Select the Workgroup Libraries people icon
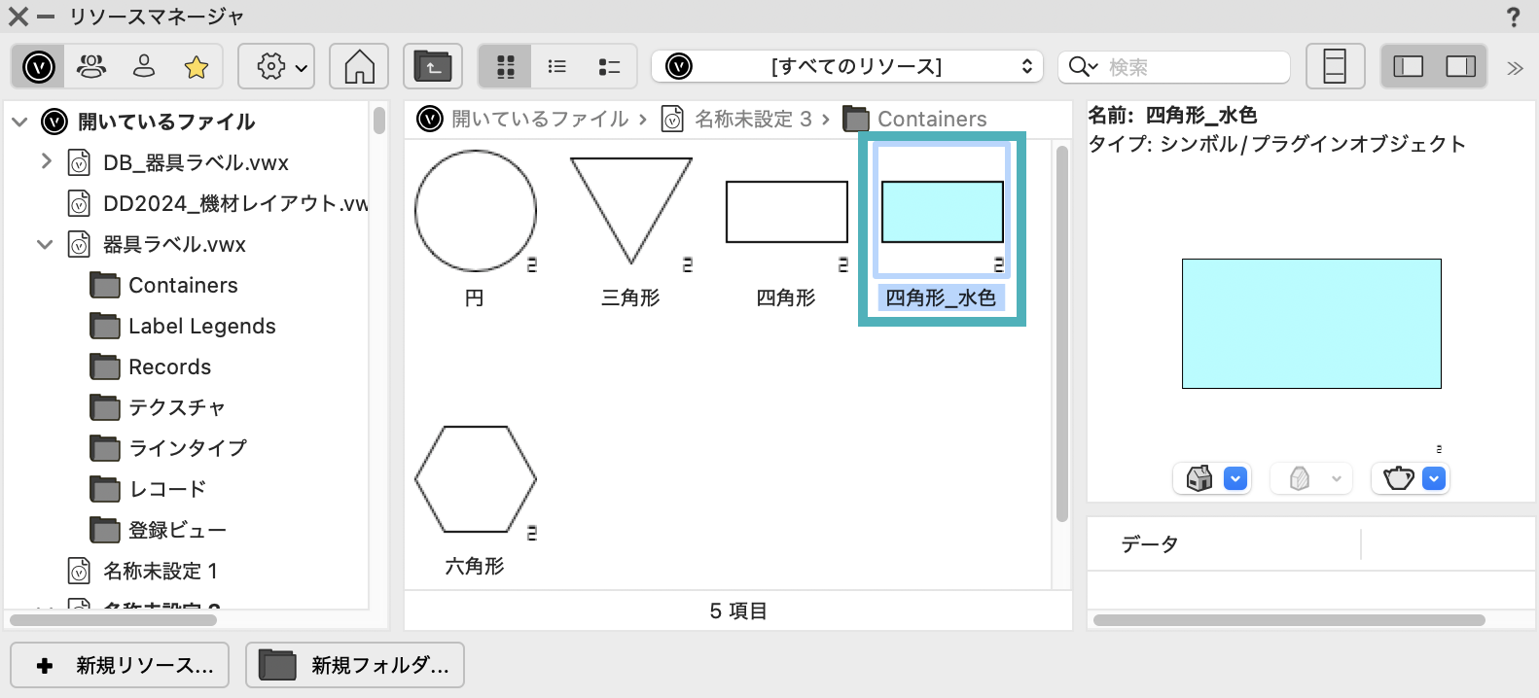Image resolution: width=1539 pixels, height=698 pixels. (91, 67)
